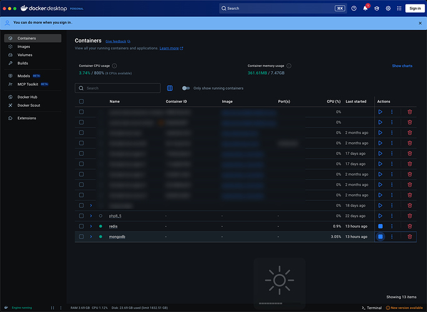
Task: Pause the Docker engine in status bar
Action: [52, 308]
